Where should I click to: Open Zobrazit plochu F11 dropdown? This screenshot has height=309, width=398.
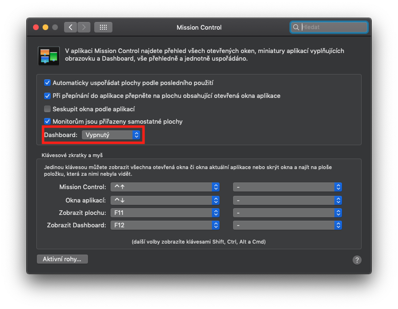coord(165,213)
